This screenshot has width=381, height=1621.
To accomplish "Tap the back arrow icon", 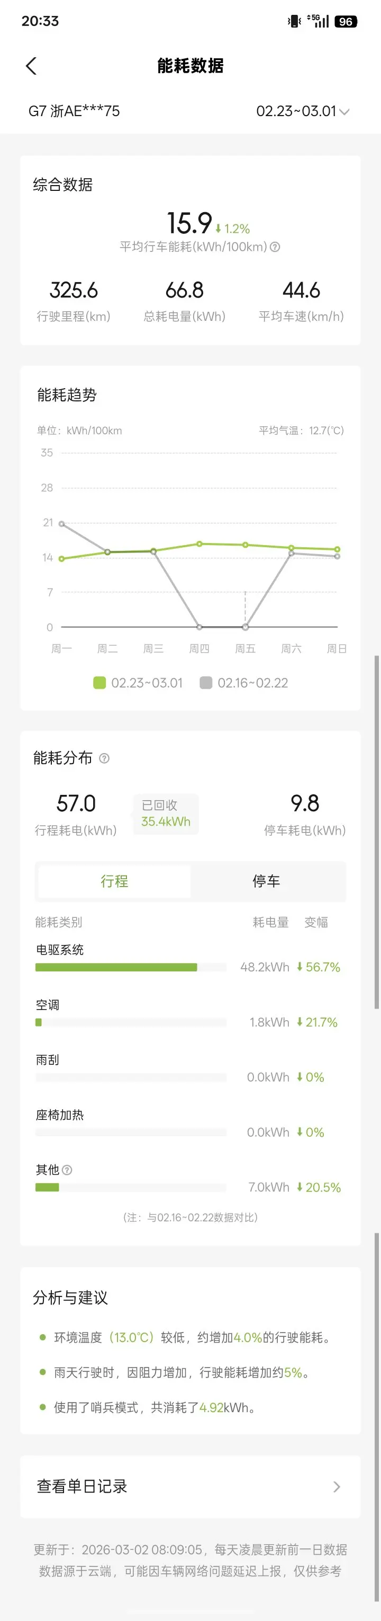I will click(31, 66).
